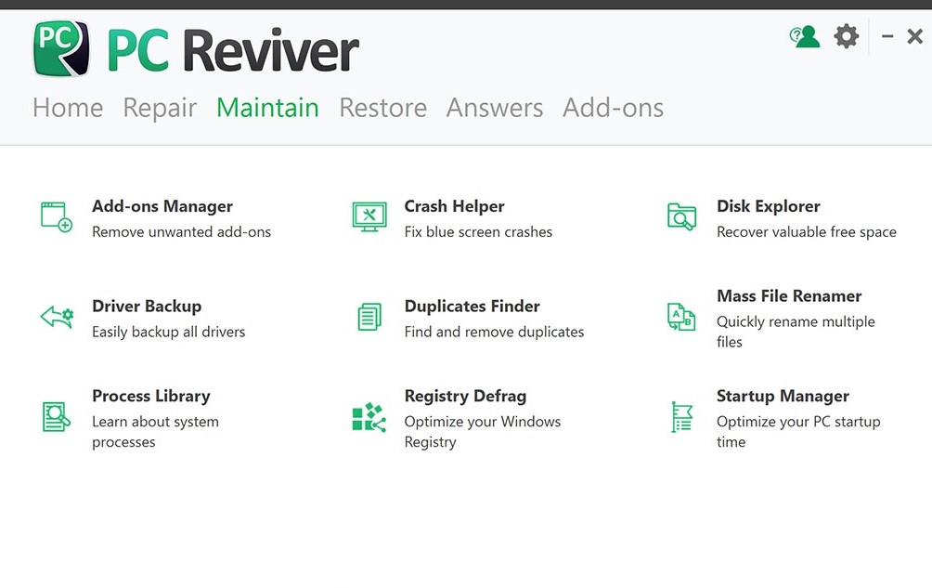This screenshot has height=588, width=932.
Task: Click the Crash Helper monitor icon
Action: point(369,217)
